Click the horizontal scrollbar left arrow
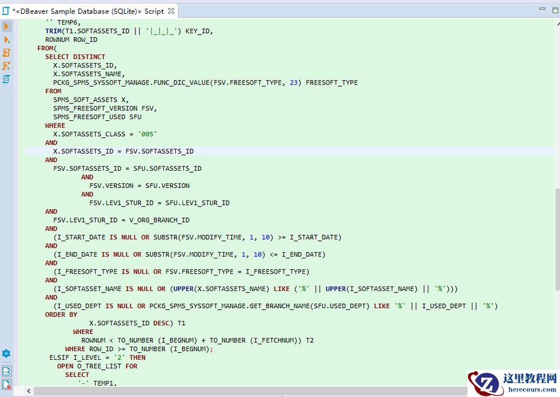Image resolution: width=560 pixels, height=397 pixels. (28, 391)
